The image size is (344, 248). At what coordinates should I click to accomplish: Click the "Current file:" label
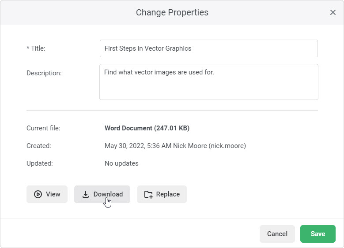pyautogui.click(x=43, y=128)
